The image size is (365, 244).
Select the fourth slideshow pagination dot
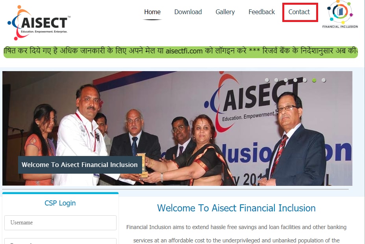[x=295, y=80]
